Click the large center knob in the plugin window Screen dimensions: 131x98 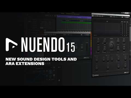112,45
